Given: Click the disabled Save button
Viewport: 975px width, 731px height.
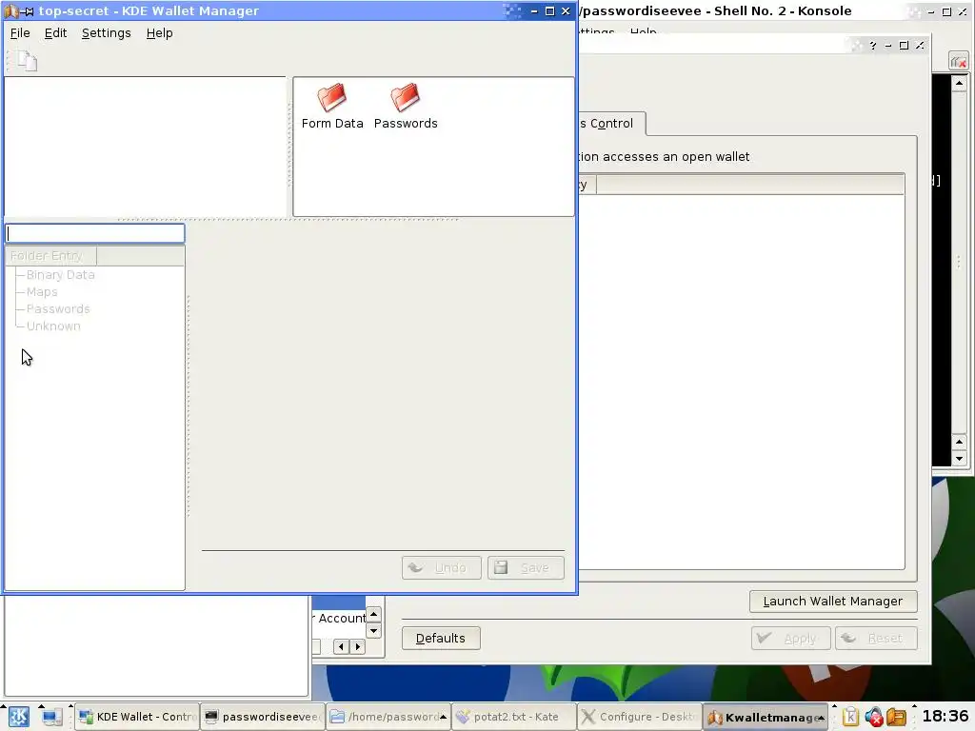Looking at the screenshot, I should point(526,567).
